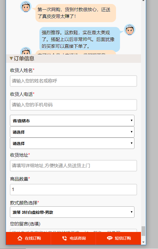This screenshot has width=158, height=249.
Task: Open the 款式颜色选择 dropdown showing 浪琴 3针白盘棕带-男款
Action: 72,212
